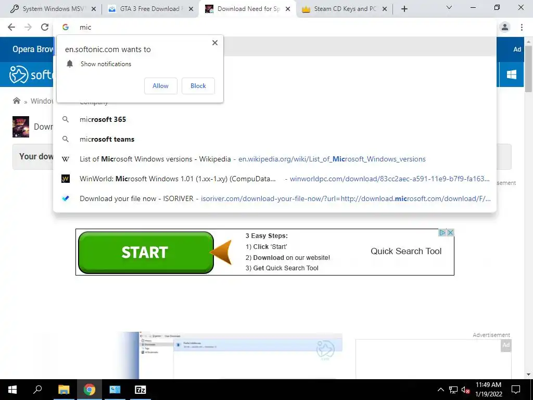Open Chrome three-dot menu
Image resolution: width=533 pixels, height=400 pixels.
coord(522,27)
